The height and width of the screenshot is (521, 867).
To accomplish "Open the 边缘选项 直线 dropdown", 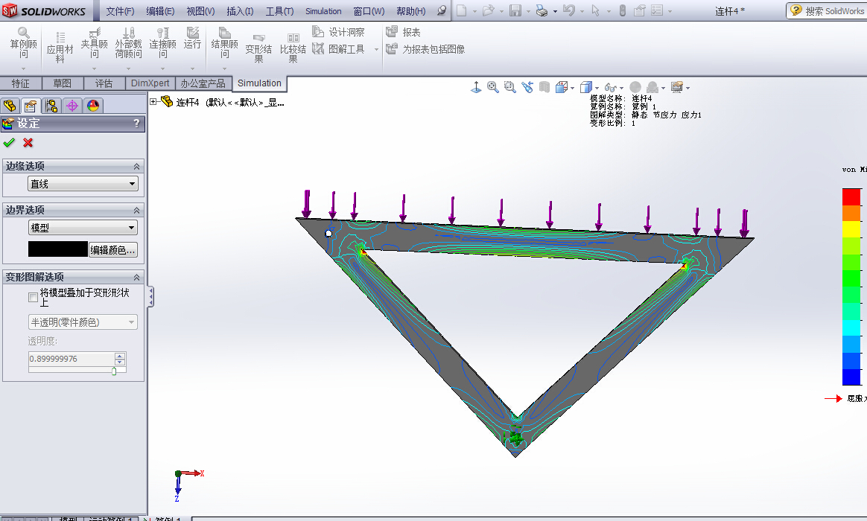I will click(x=83, y=184).
